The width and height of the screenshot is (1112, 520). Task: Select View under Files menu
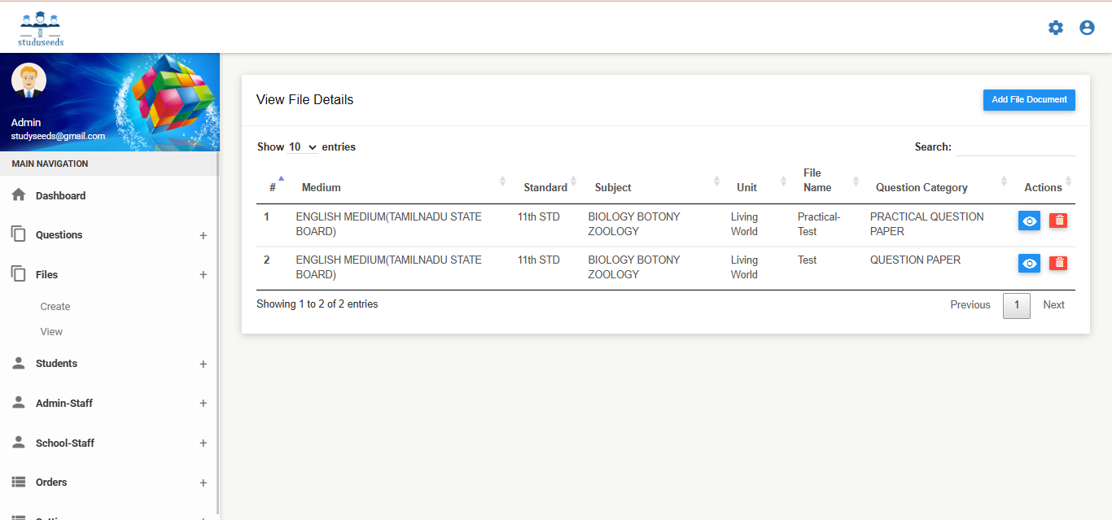click(x=51, y=332)
